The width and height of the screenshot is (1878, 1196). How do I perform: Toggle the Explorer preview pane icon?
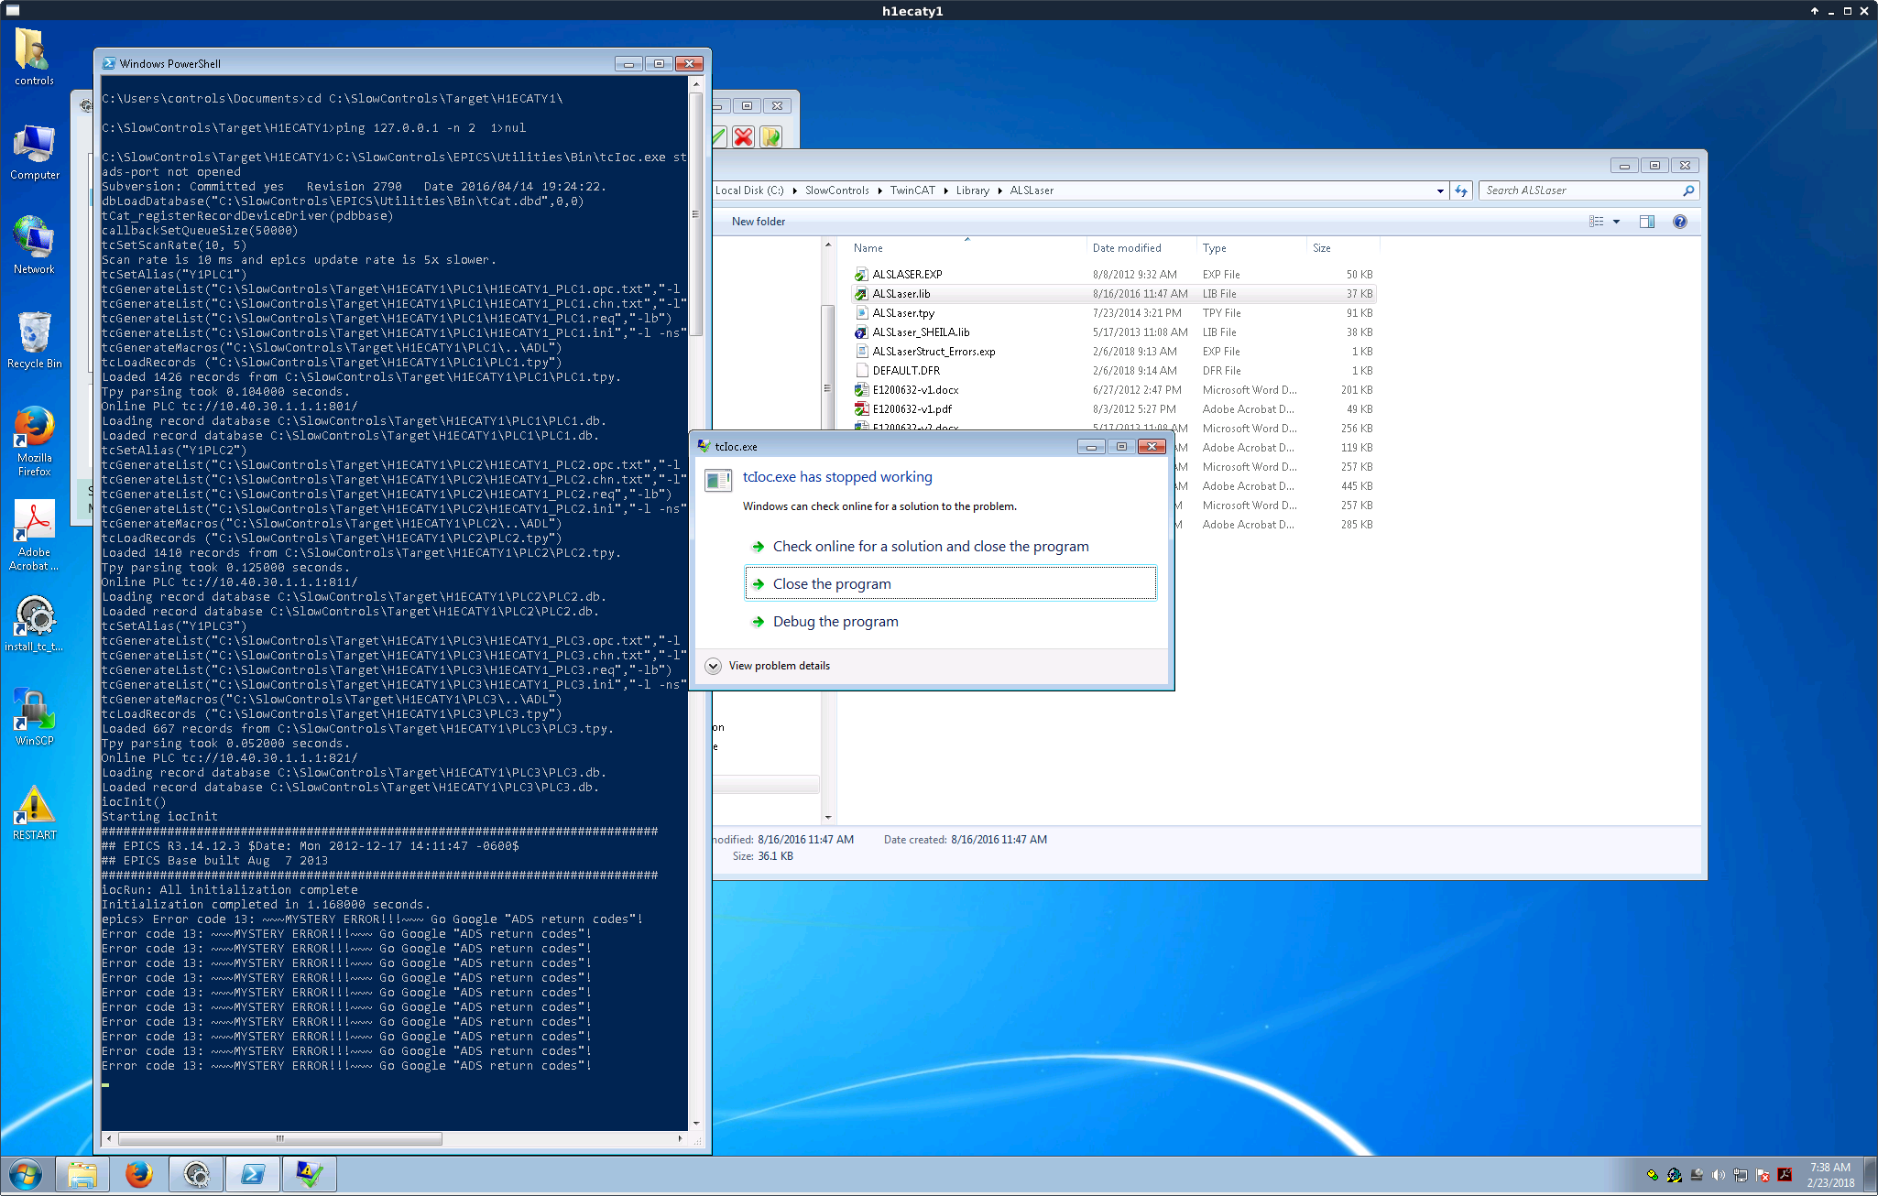pyautogui.click(x=1647, y=222)
